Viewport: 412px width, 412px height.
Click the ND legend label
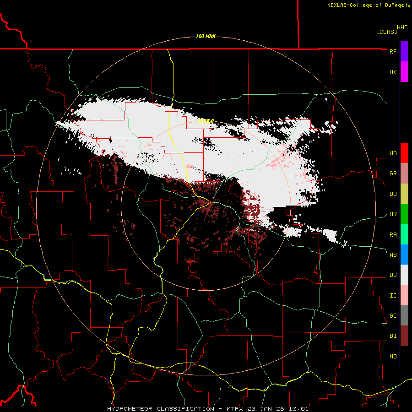(x=393, y=357)
